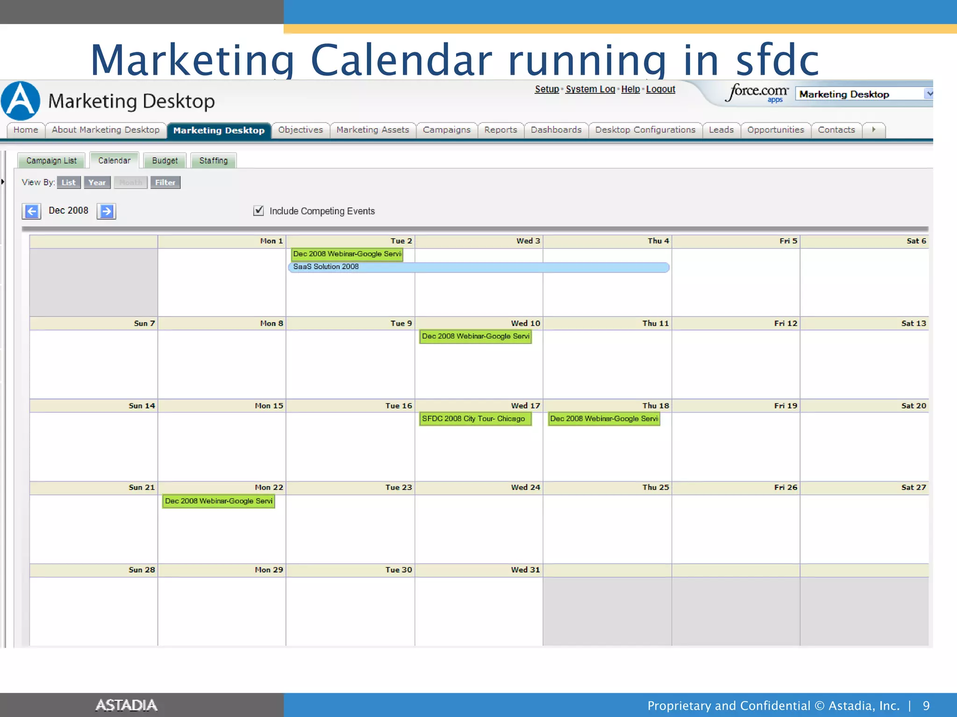Click the Thu 11 day header
Image resolution: width=957 pixels, height=717 pixels.
tap(607, 323)
